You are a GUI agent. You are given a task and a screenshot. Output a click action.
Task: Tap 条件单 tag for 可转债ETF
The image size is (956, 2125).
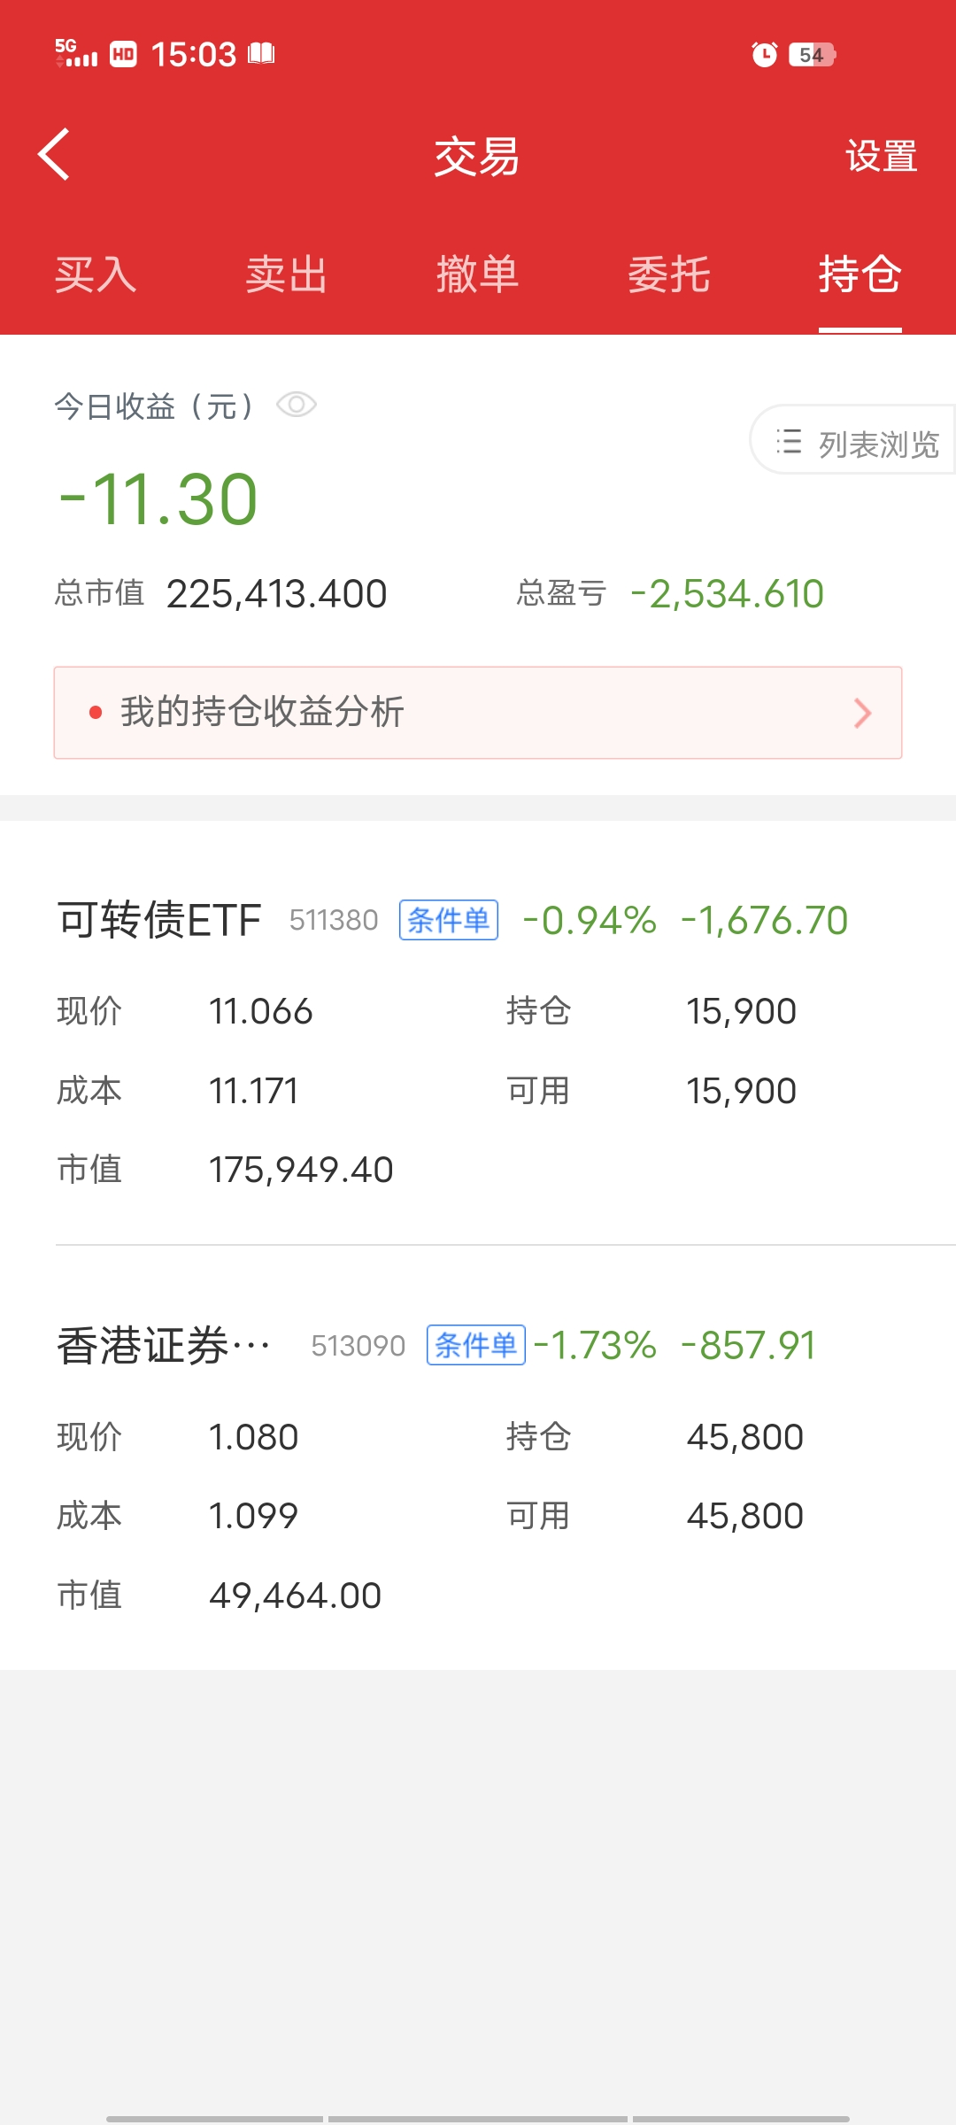click(449, 920)
